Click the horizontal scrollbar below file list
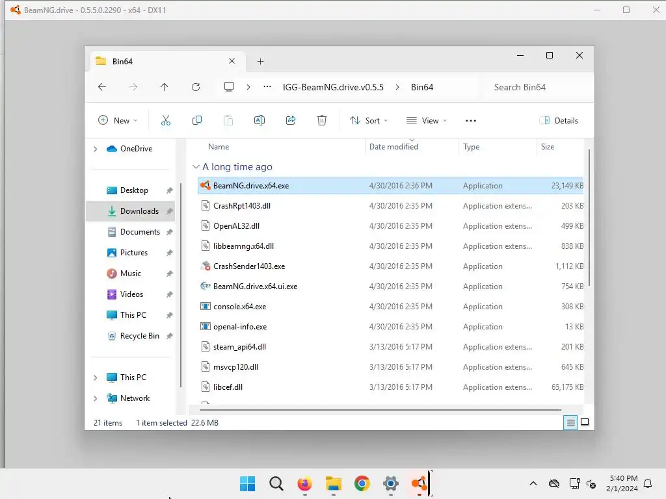The width and height of the screenshot is (666, 499). (380, 410)
